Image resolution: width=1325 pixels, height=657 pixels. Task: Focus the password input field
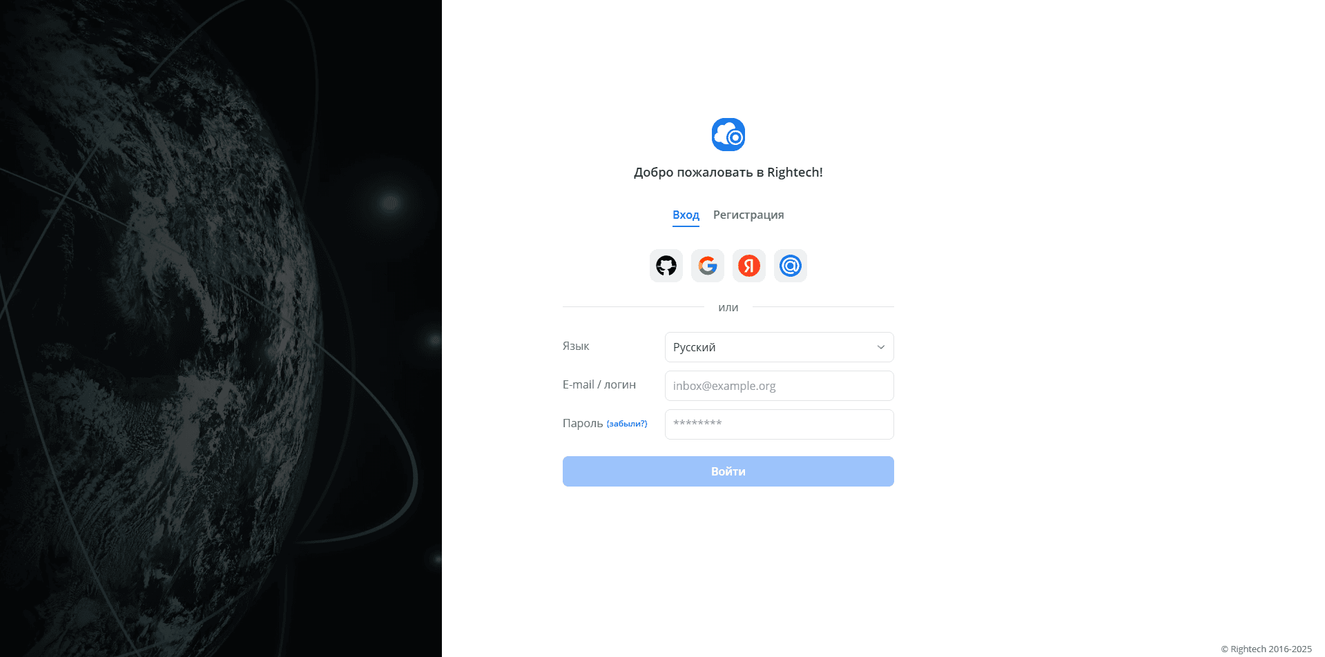[x=779, y=424]
